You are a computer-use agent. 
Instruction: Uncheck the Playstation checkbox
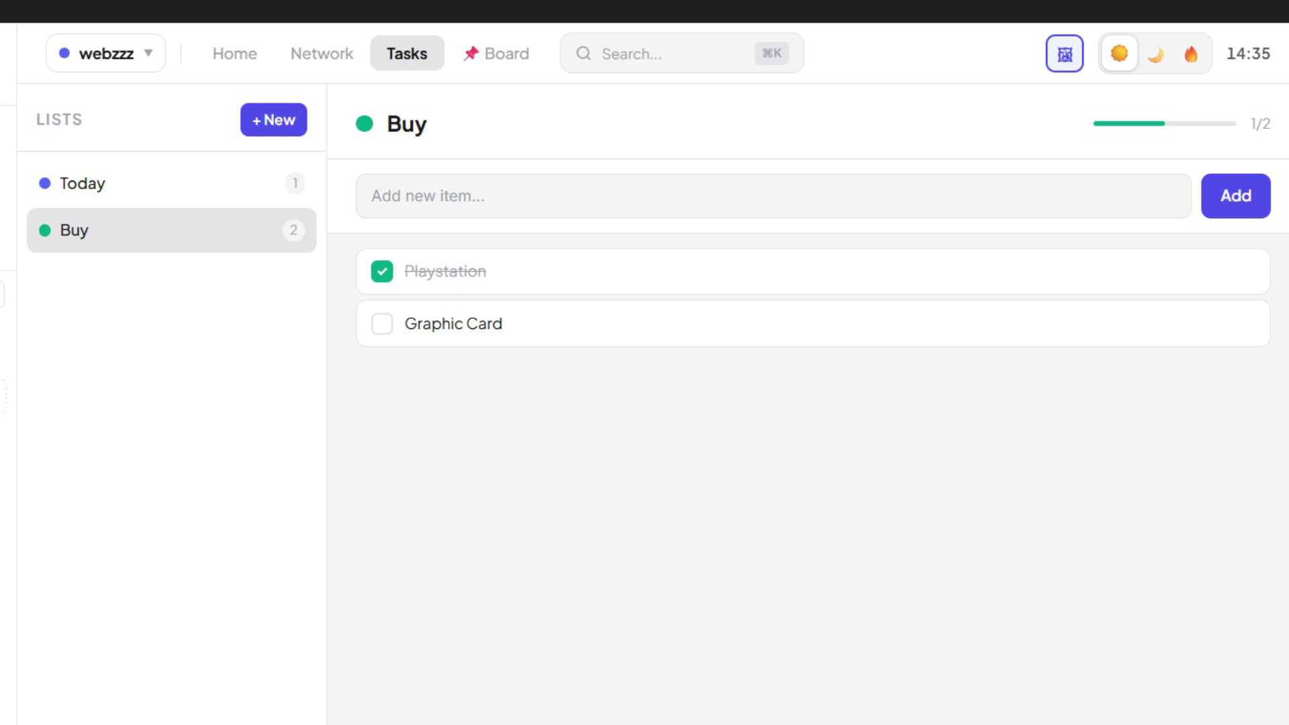click(x=382, y=271)
